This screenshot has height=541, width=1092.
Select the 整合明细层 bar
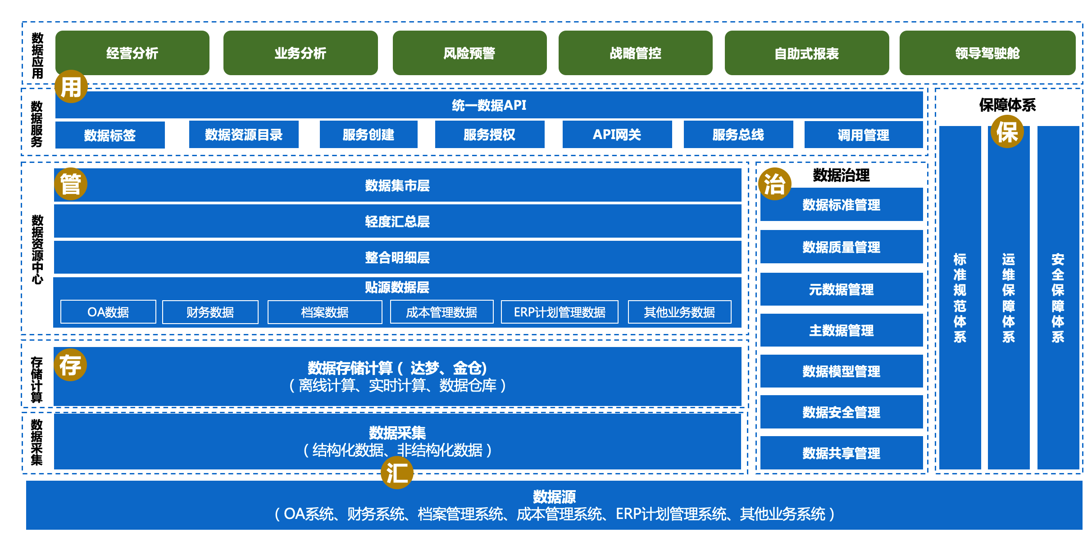pos(398,257)
